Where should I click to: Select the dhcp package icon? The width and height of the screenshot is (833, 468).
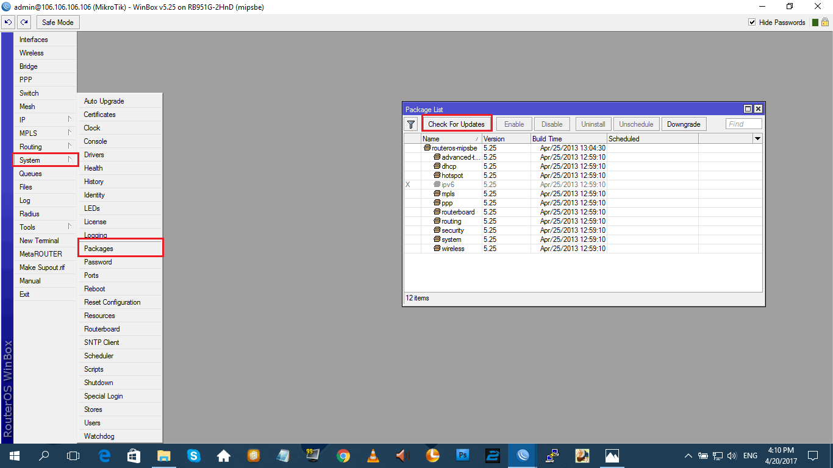point(437,166)
